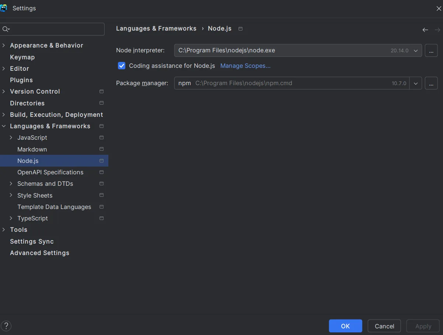Screen dimensions: 443x335
Task: Select Settings Sync in the sidebar
Action: pos(32,241)
